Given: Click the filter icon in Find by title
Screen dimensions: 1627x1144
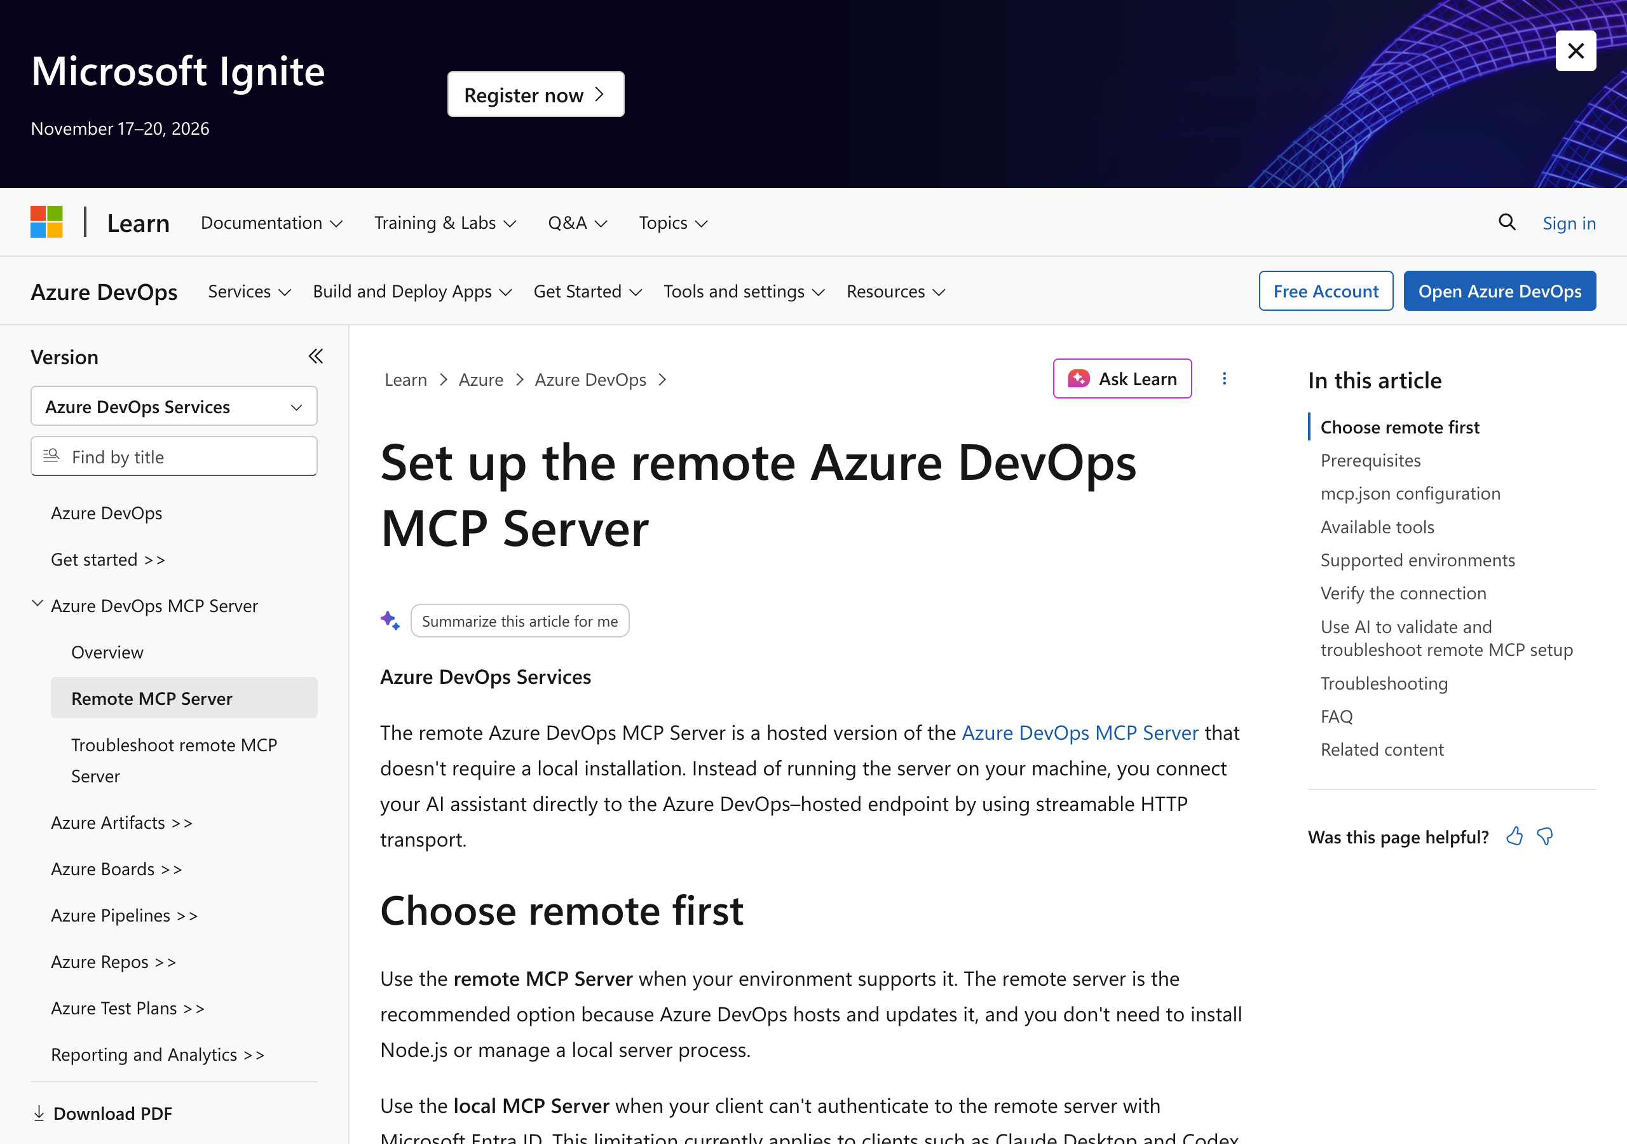Looking at the screenshot, I should [51, 456].
